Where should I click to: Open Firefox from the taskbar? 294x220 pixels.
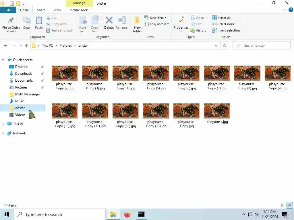127,214
